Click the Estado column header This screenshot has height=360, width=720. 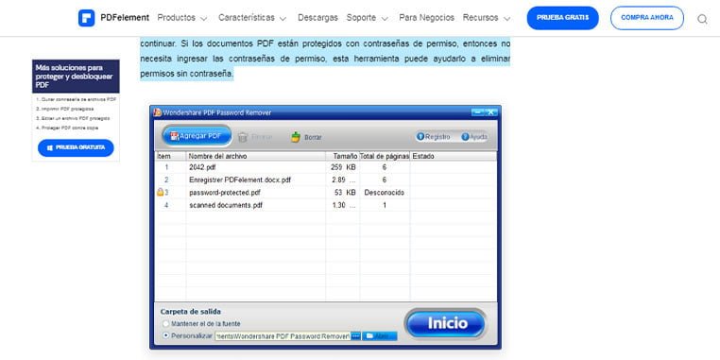(x=453, y=156)
